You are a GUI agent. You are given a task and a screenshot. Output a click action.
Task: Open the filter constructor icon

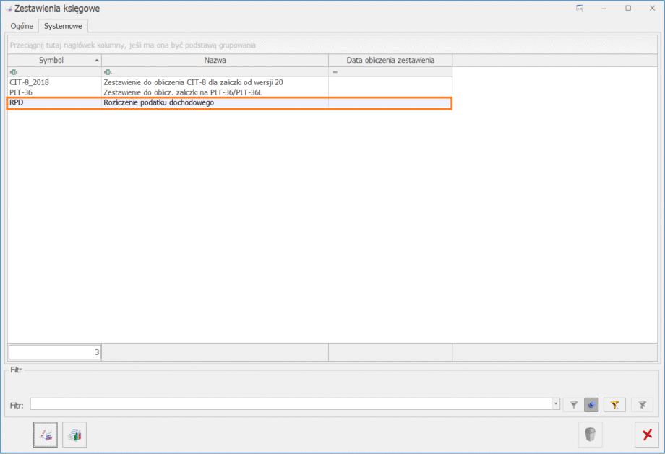[614, 405]
